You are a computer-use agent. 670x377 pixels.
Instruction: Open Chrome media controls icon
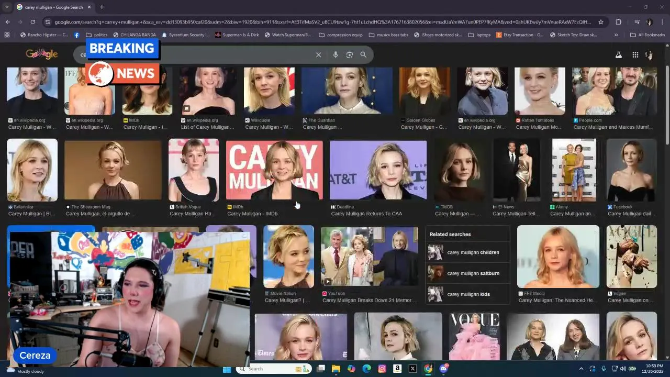[x=637, y=22]
